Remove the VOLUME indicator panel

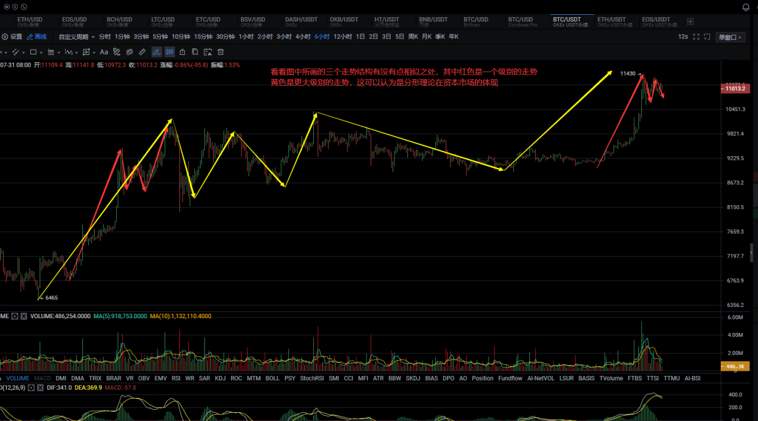[24, 316]
